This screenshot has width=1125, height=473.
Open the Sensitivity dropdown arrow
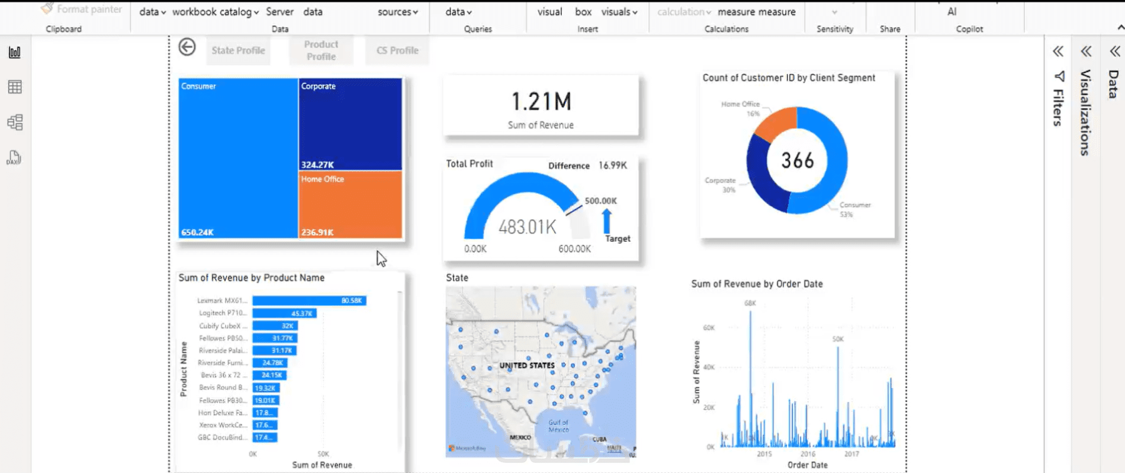click(834, 12)
